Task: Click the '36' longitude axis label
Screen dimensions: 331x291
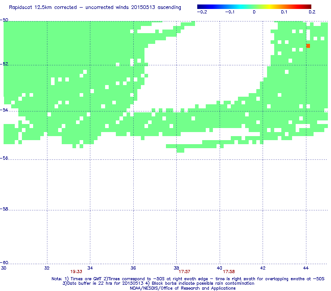Action: [133, 268]
